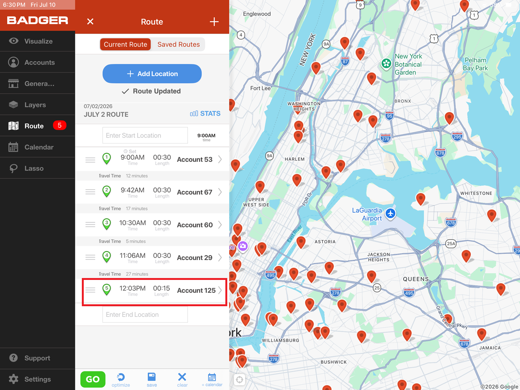The height and width of the screenshot is (390, 520).
Task: Save the current route
Action: (152, 380)
